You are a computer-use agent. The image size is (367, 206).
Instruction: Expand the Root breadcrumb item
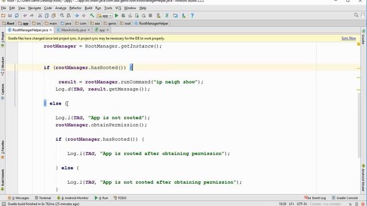pos(8,23)
